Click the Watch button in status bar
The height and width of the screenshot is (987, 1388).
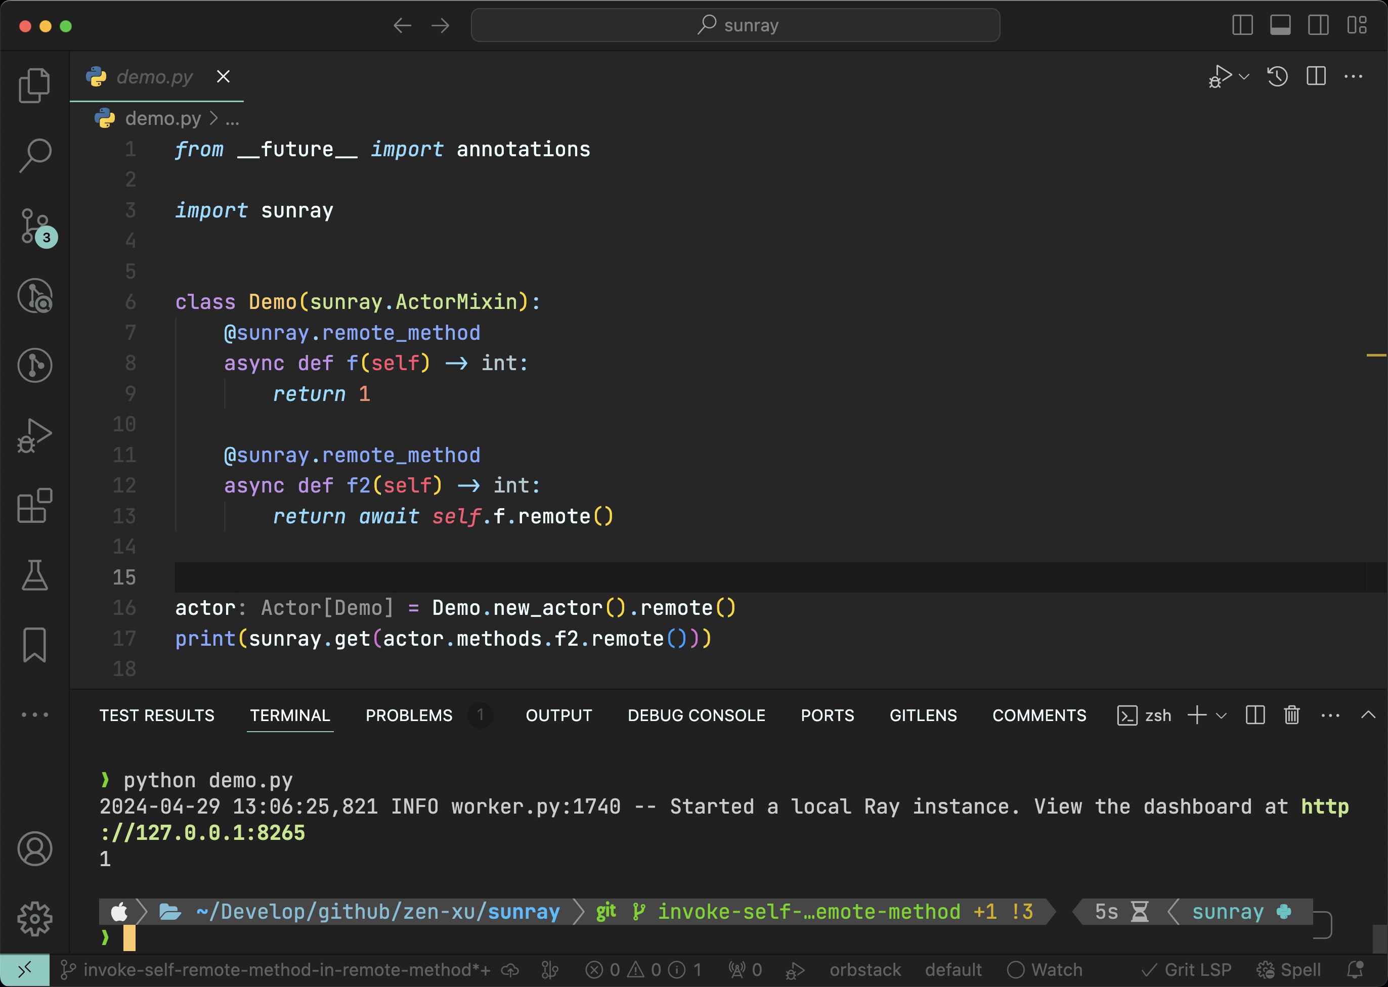(x=1045, y=970)
